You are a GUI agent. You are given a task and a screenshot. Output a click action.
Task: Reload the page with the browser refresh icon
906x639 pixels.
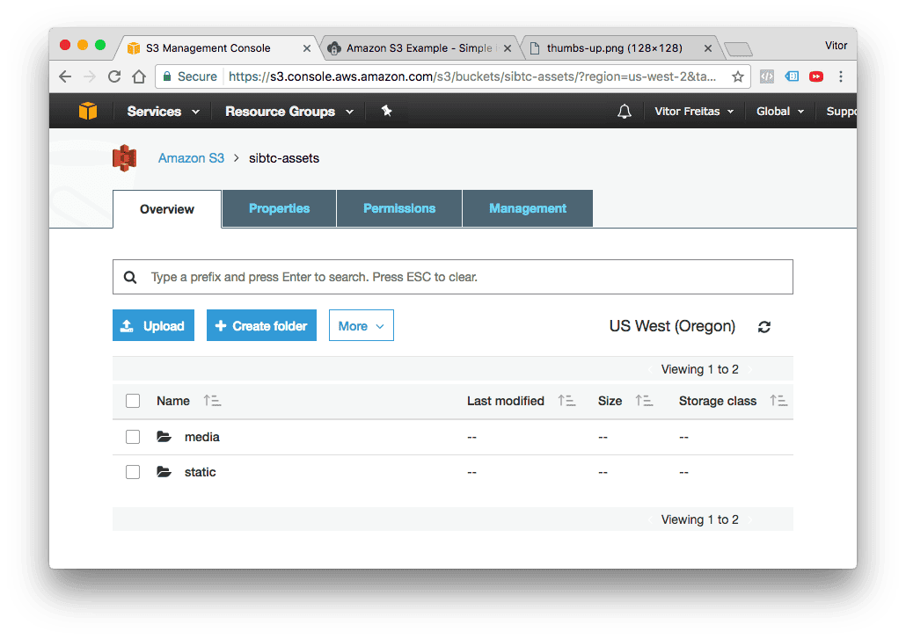coord(114,76)
